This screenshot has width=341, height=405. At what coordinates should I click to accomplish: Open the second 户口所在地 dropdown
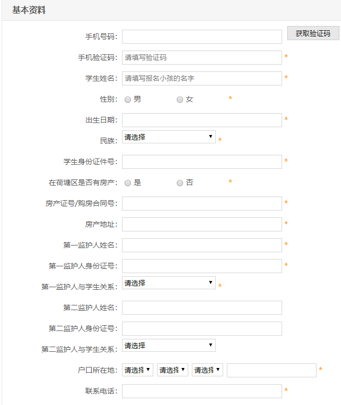click(x=173, y=370)
